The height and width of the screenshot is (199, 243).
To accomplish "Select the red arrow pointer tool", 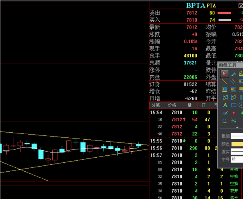I will (224, 74).
